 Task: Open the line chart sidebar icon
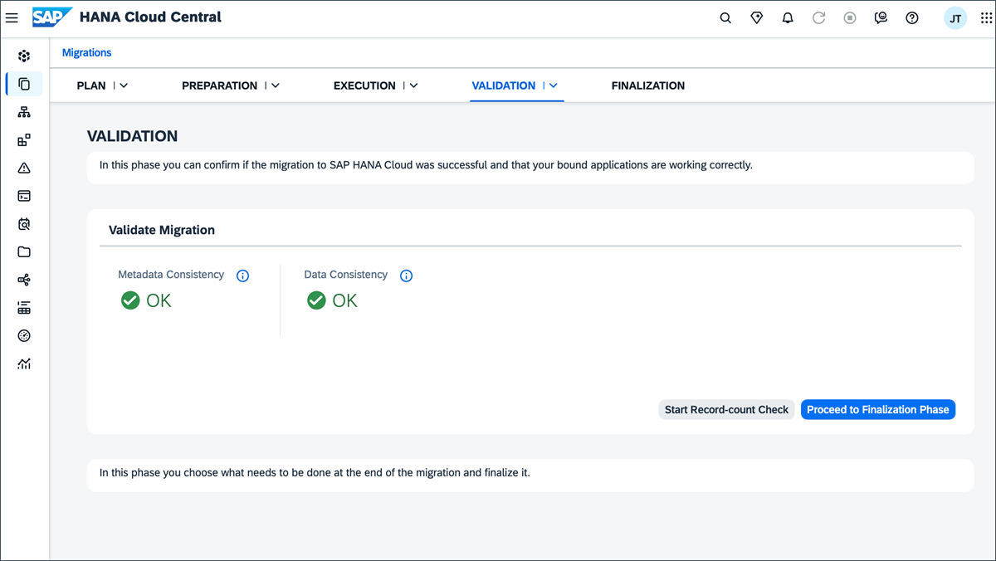tap(24, 363)
